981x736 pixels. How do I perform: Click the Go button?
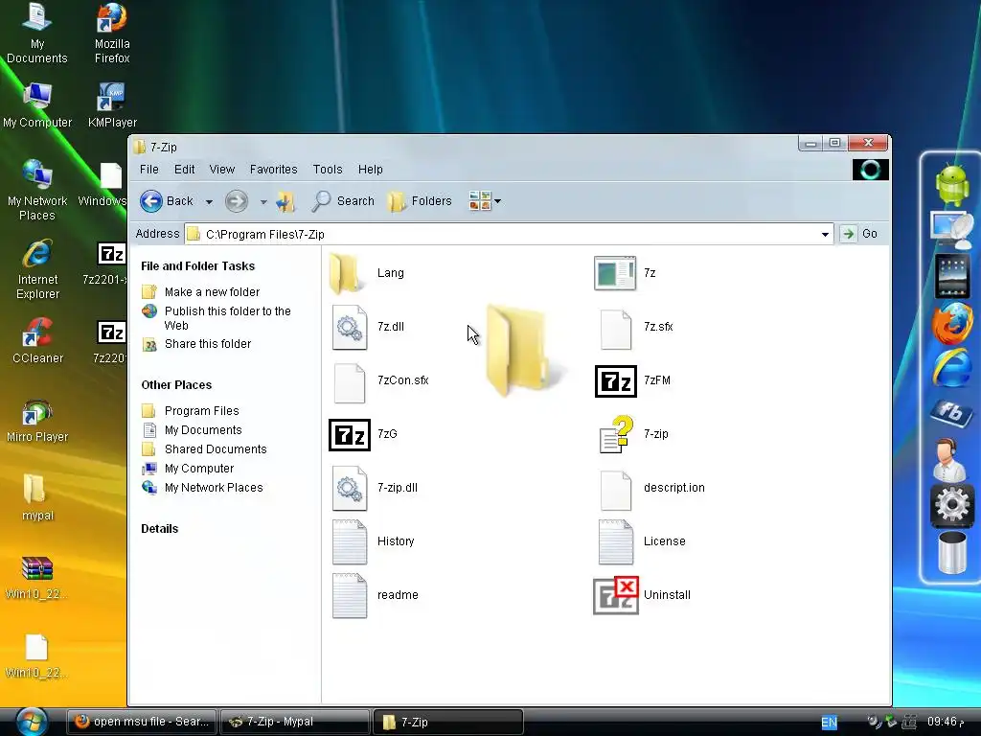pyautogui.click(x=859, y=234)
